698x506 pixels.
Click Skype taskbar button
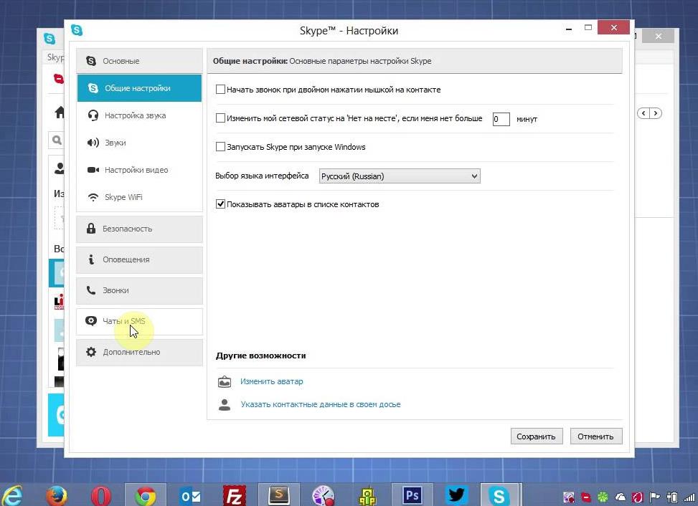coord(499,495)
